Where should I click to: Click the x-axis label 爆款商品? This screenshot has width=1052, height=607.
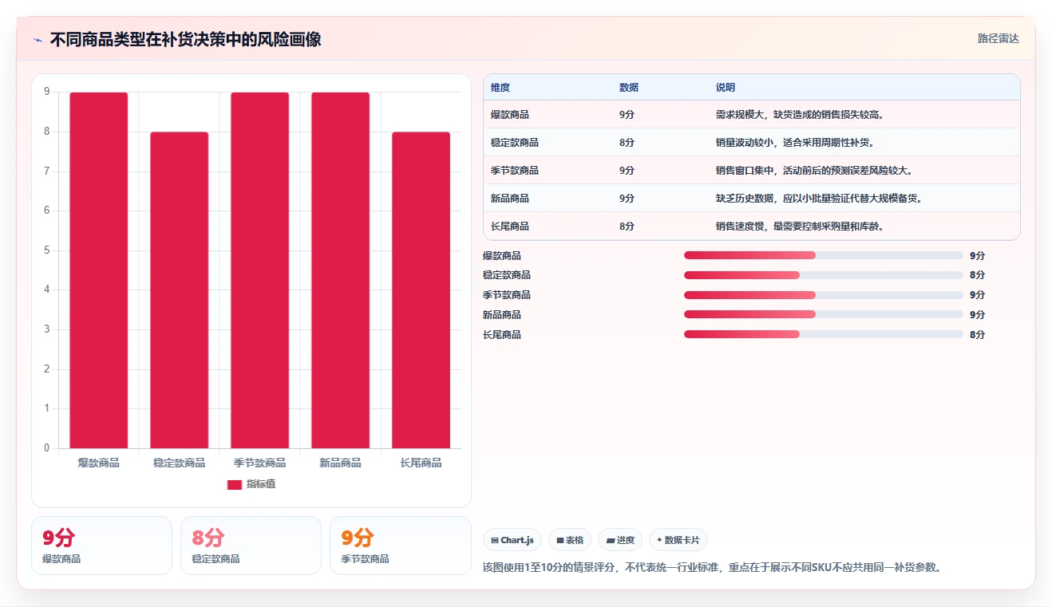coord(99,463)
